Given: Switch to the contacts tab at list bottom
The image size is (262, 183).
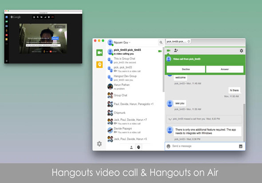Looking at the screenshot, I should click(131, 147).
